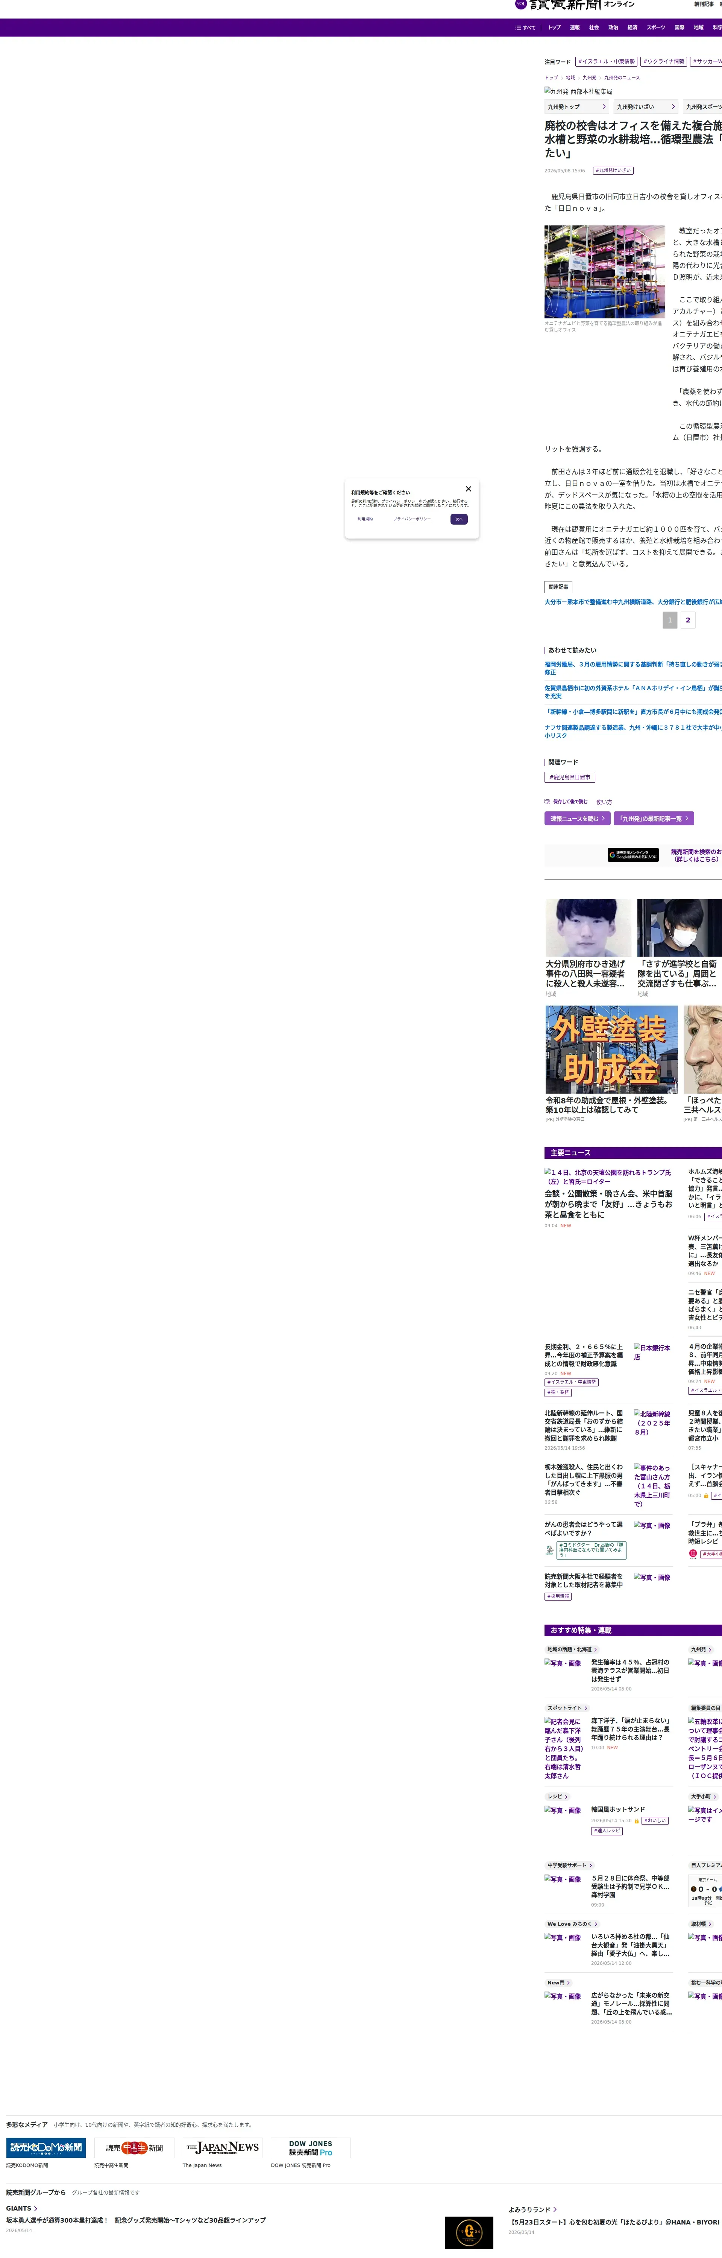Close the terms confirmation popup with X
This screenshot has width=722, height=2258.
pyautogui.click(x=468, y=489)
